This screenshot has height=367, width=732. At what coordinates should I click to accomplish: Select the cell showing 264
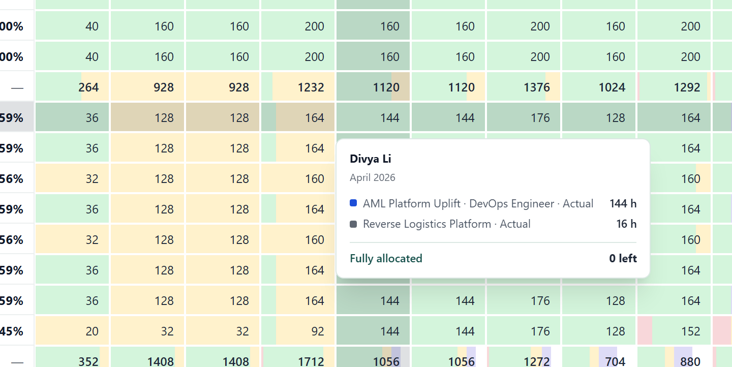click(72, 87)
